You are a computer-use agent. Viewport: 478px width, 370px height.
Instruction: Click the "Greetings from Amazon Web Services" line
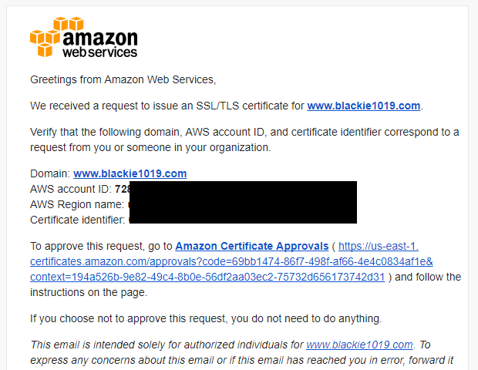pos(123,79)
